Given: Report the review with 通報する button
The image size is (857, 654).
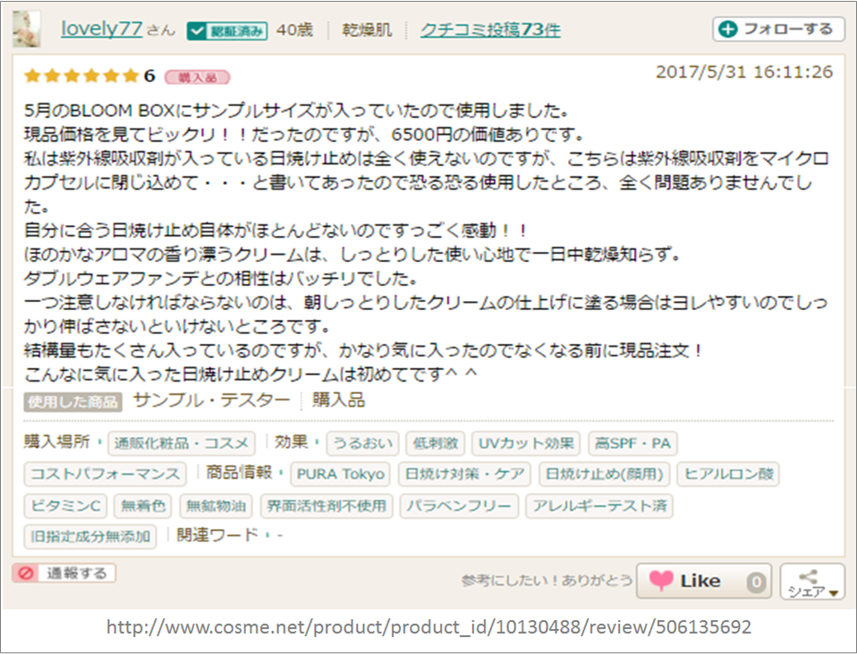Looking at the screenshot, I should point(64,574).
